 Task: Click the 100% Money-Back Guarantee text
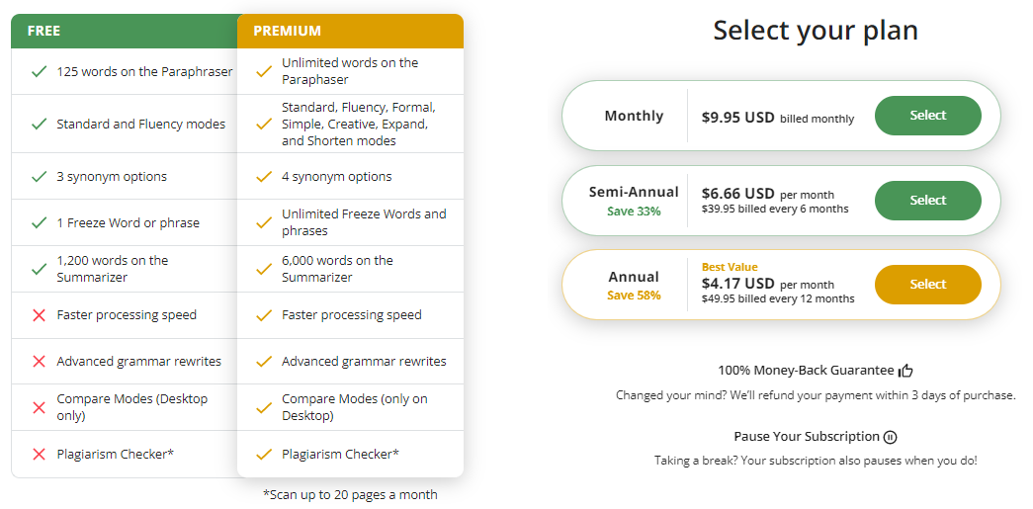[806, 371]
